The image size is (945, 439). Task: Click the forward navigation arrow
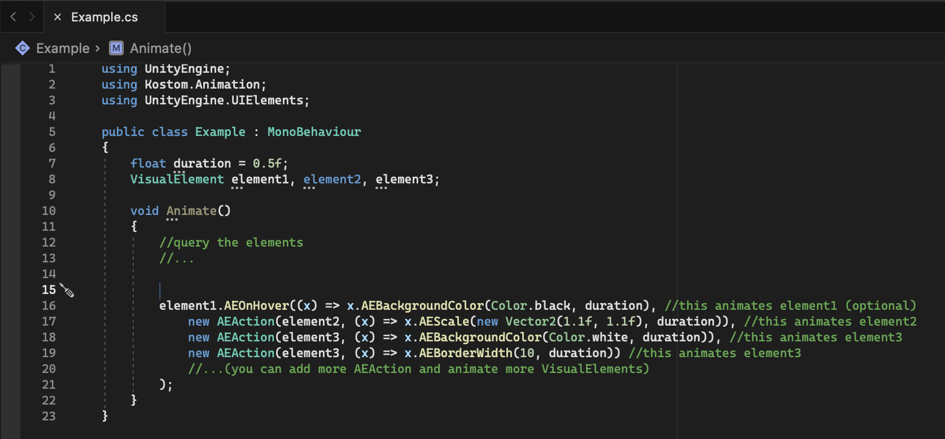32,17
